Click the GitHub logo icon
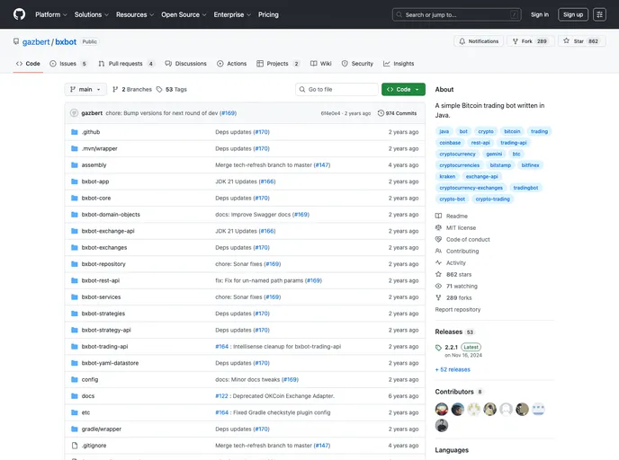 (x=19, y=14)
